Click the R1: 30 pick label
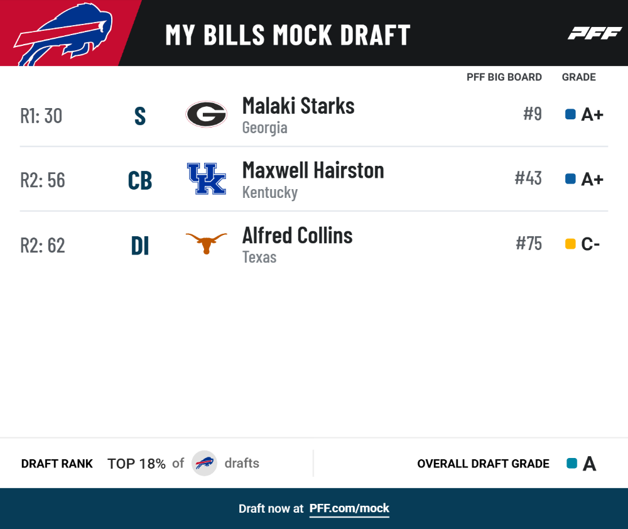The width and height of the screenshot is (628, 529). tap(41, 116)
